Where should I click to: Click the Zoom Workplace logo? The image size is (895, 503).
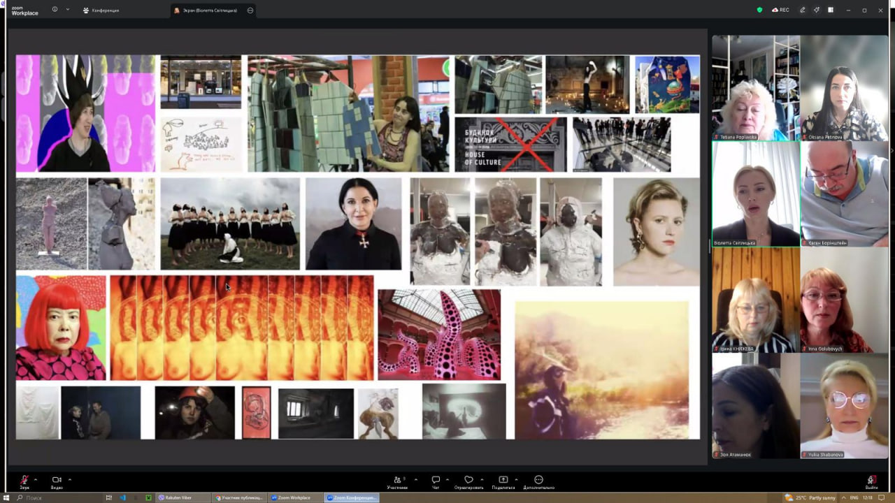pyautogui.click(x=24, y=10)
